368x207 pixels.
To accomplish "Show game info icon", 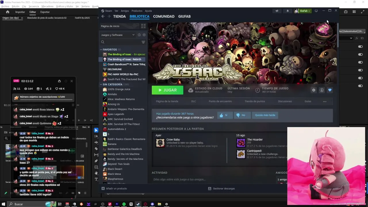I will (x=322, y=90).
